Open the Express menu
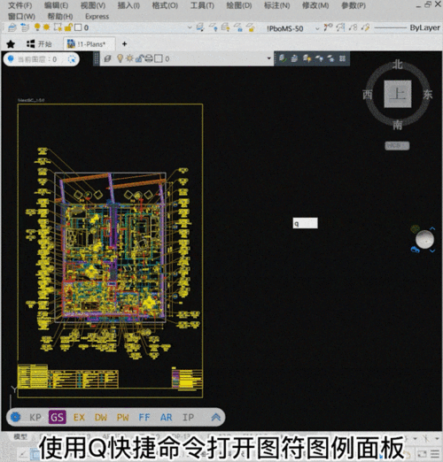Screen dimensions: 443x462 pos(97,16)
